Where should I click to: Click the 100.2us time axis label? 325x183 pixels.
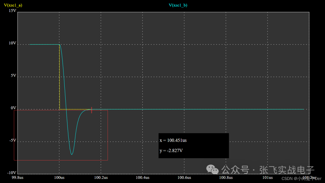pyautogui.click(x=101, y=178)
